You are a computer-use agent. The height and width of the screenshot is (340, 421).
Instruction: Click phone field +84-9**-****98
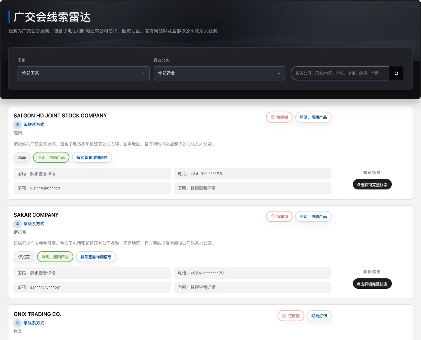[x=253, y=174]
